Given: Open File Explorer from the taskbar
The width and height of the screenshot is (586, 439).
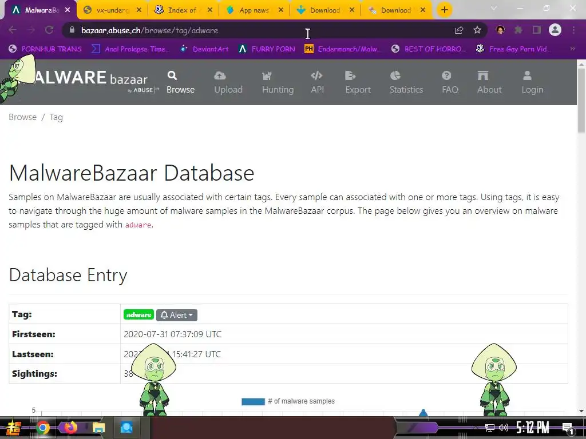Looking at the screenshot, I should [x=99, y=428].
